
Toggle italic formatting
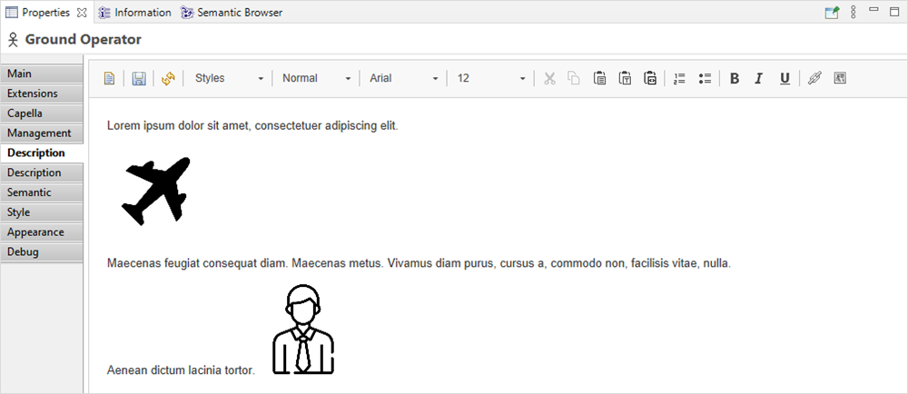click(x=759, y=79)
